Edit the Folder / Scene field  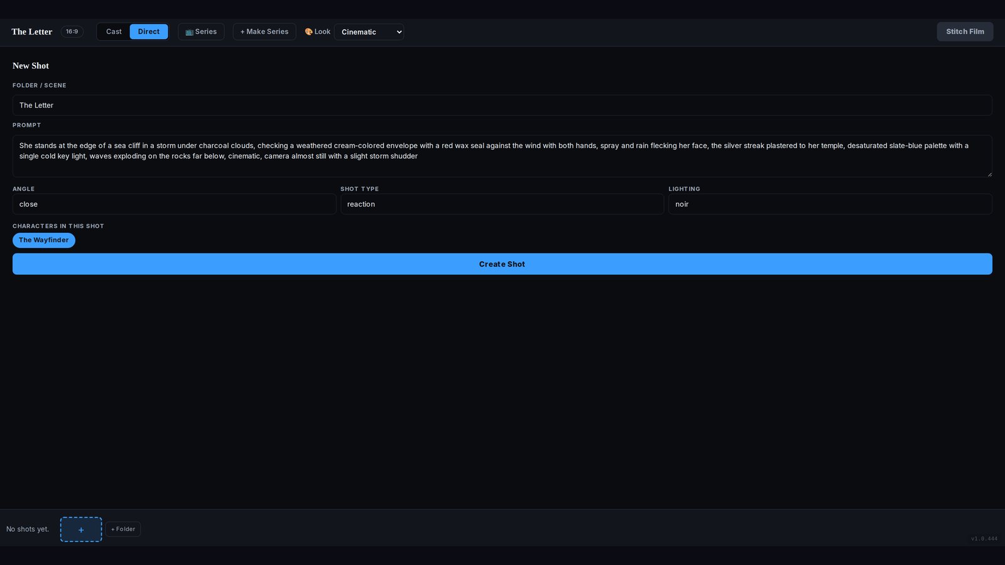click(x=503, y=105)
